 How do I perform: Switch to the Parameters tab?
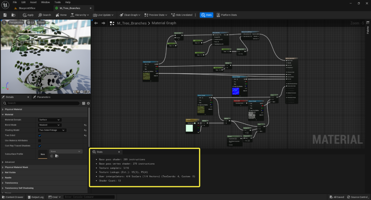pos(42,97)
